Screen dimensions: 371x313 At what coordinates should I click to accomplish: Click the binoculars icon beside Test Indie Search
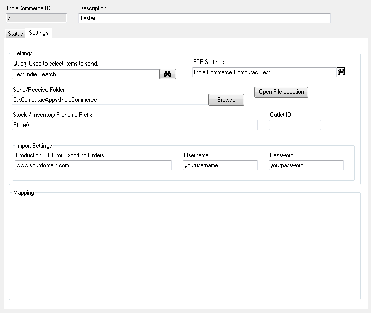pyautogui.click(x=168, y=74)
